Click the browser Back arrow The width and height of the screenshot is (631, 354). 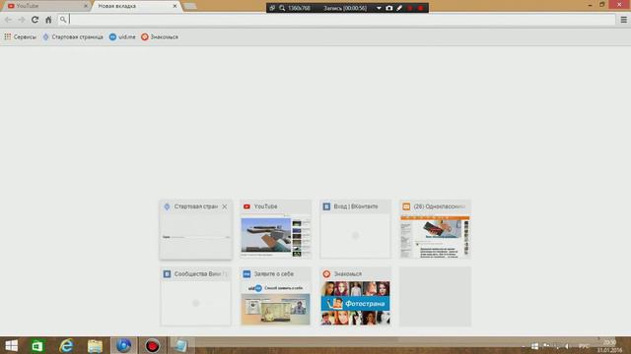coord(8,20)
